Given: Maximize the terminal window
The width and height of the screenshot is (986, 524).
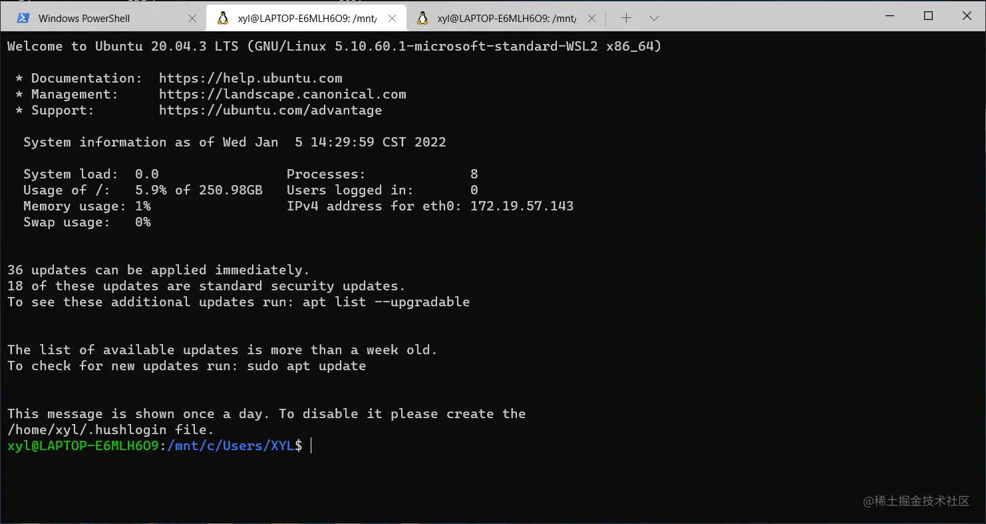Looking at the screenshot, I should [928, 16].
